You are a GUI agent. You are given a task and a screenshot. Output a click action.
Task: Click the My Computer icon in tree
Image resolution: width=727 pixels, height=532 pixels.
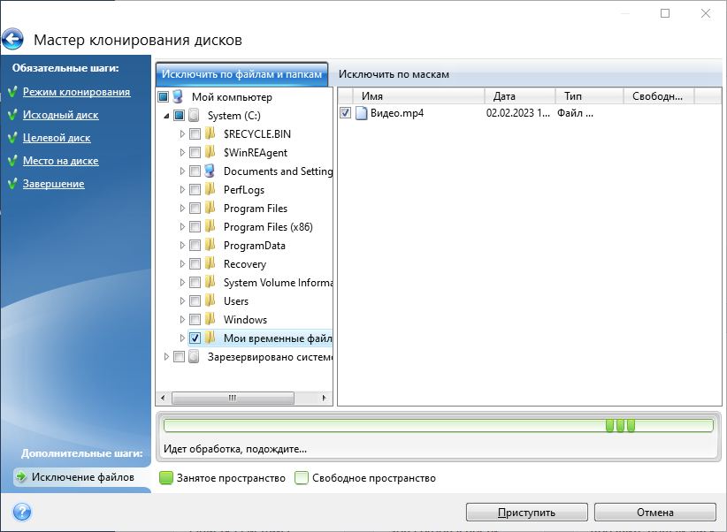pyautogui.click(x=178, y=97)
